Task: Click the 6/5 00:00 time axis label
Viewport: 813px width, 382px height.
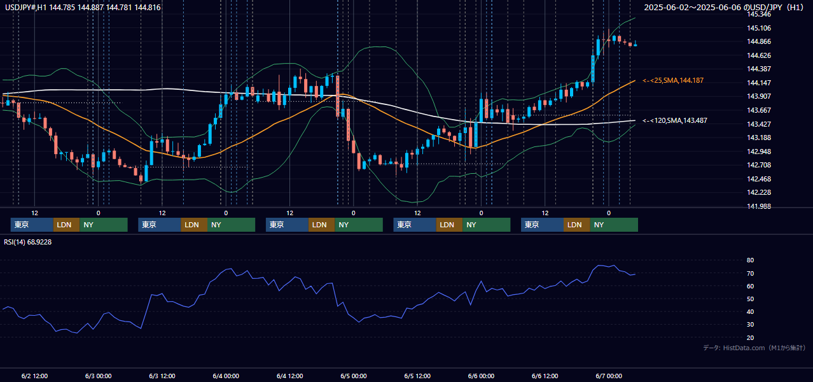Action: tap(354, 376)
